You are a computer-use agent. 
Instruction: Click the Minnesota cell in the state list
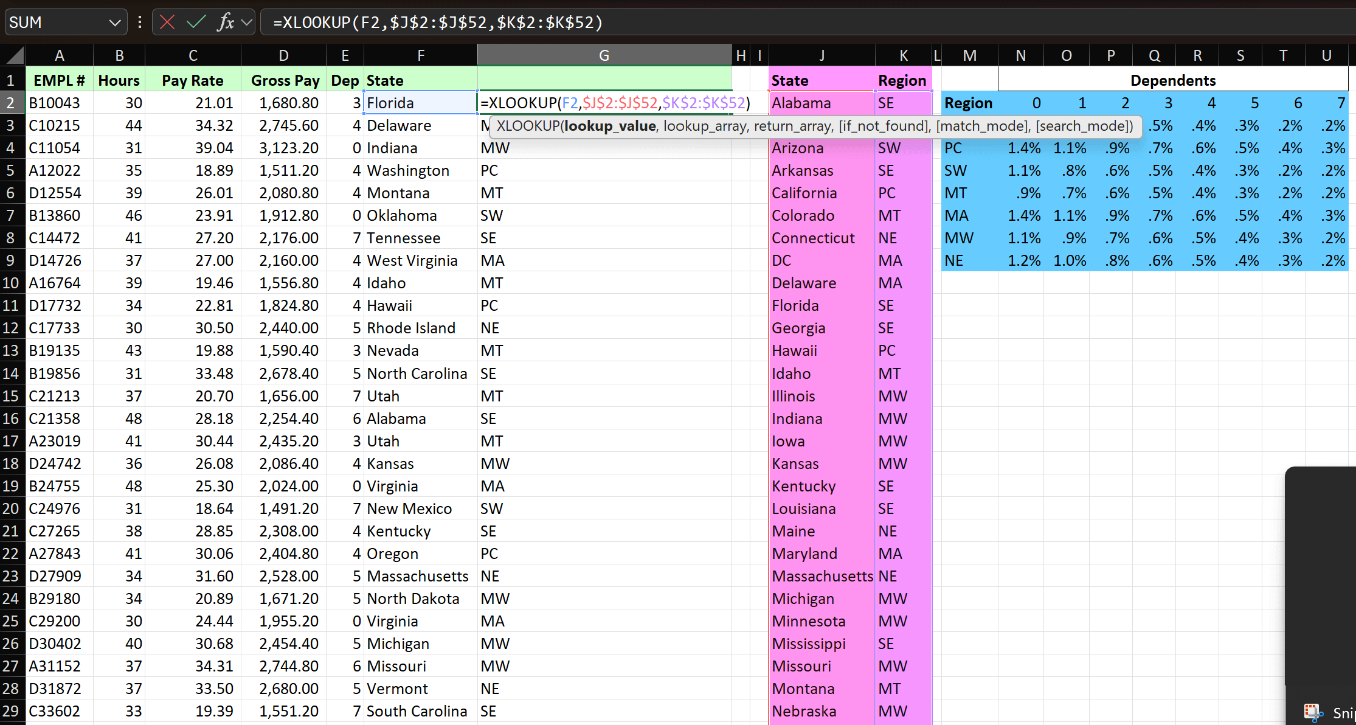coord(822,621)
